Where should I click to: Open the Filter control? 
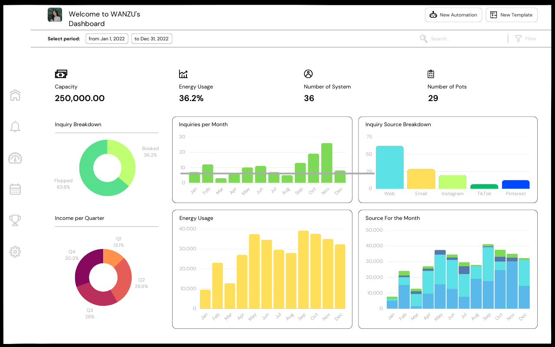tap(526, 39)
